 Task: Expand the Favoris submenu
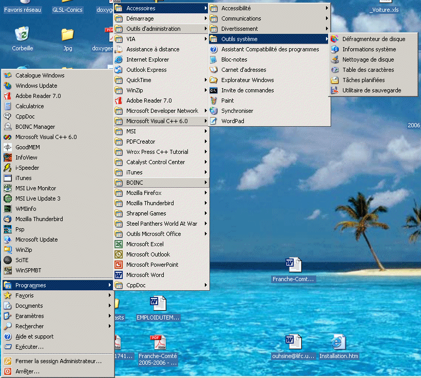25,295
